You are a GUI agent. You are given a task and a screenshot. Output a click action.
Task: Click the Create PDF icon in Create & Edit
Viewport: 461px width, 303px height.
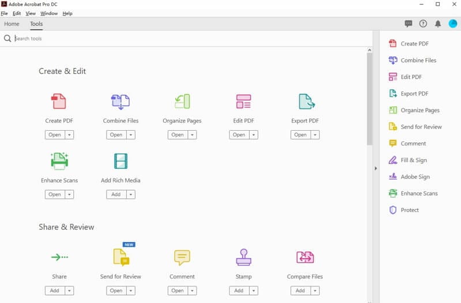point(59,101)
